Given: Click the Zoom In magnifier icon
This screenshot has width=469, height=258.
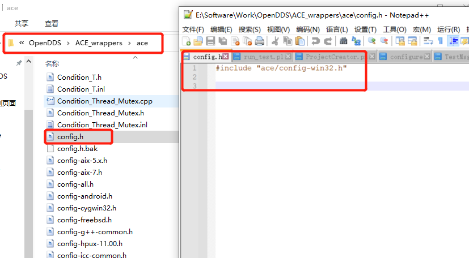Looking at the screenshot, I should 372,41.
